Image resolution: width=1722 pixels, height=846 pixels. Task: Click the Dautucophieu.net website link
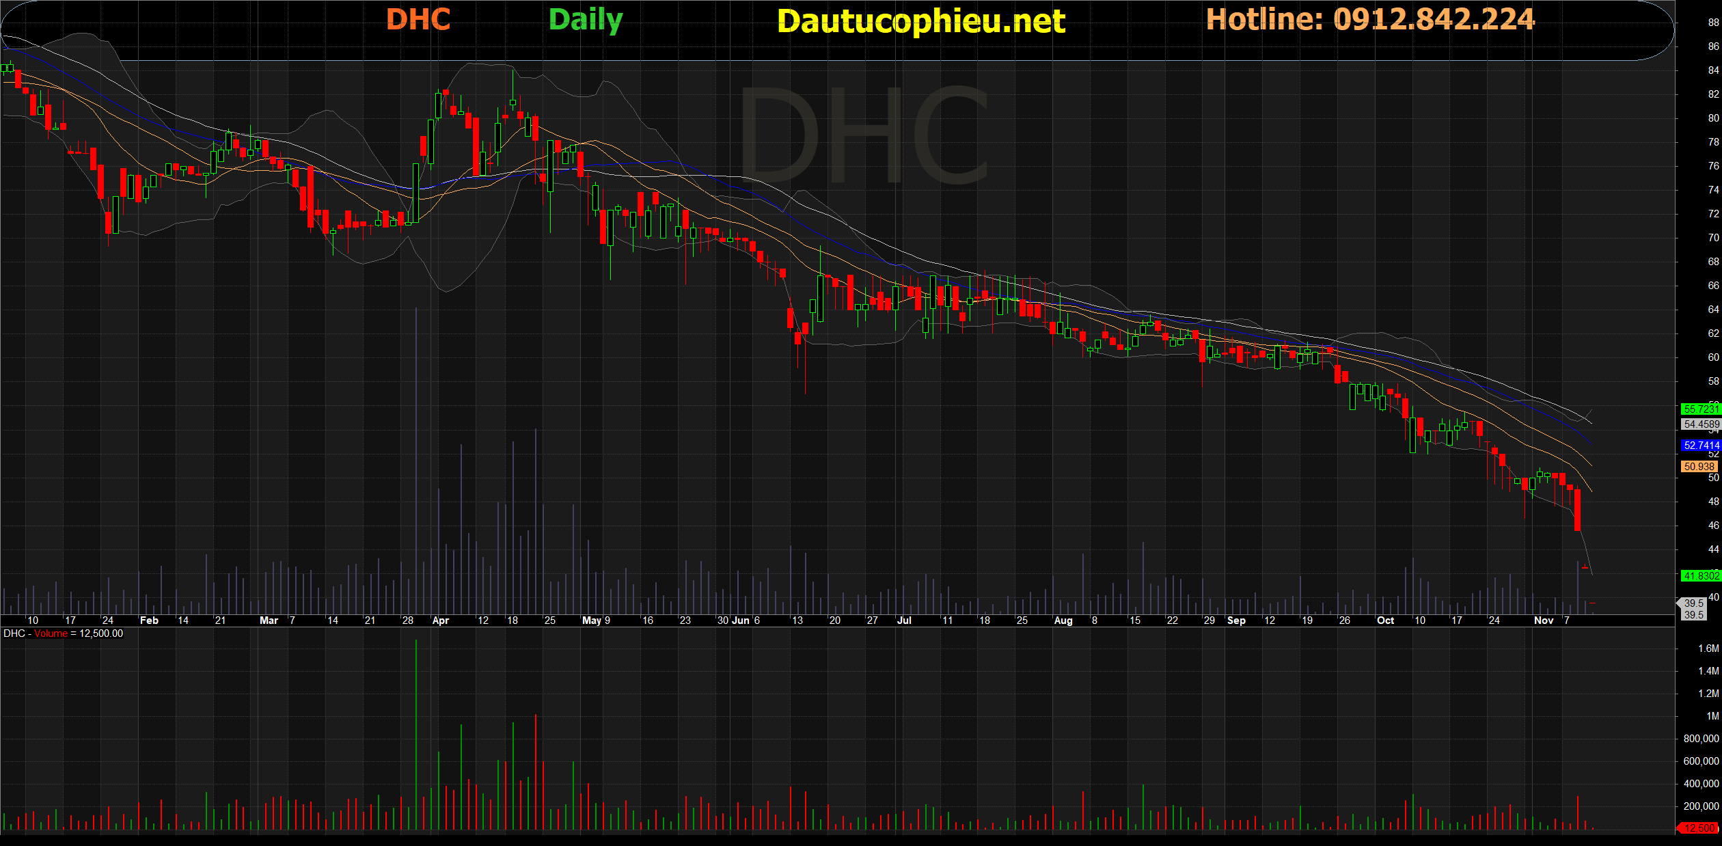pos(920,21)
